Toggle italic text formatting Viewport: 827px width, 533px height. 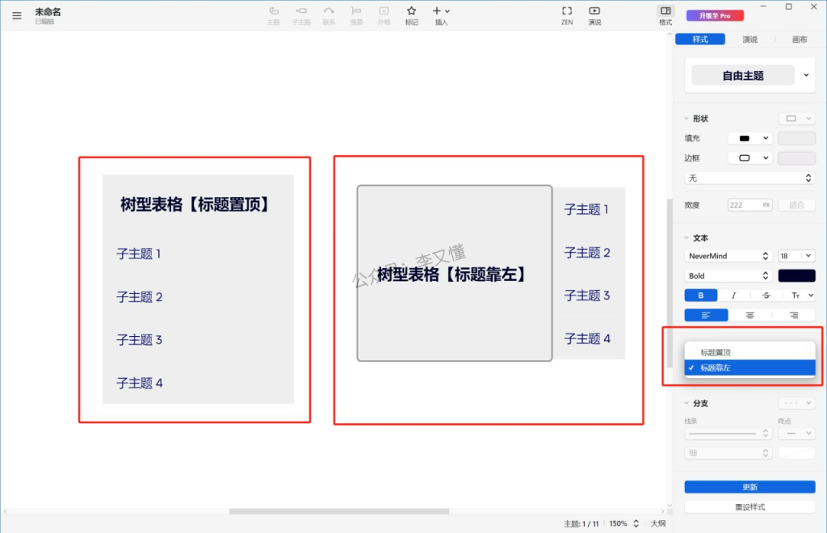point(733,296)
